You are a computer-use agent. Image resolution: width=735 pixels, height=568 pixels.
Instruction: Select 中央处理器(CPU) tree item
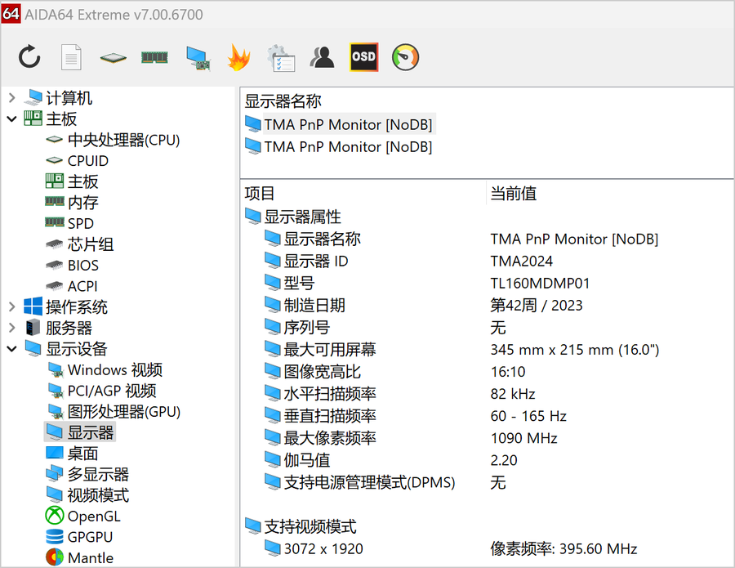tap(123, 140)
